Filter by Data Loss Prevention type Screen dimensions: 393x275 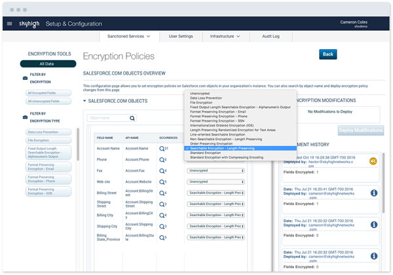pyautogui.click(x=48, y=132)
